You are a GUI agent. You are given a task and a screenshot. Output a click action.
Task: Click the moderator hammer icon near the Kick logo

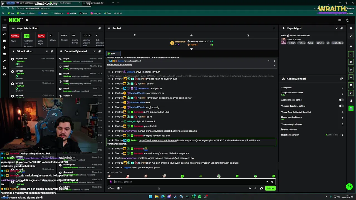(x=27, y=20)
